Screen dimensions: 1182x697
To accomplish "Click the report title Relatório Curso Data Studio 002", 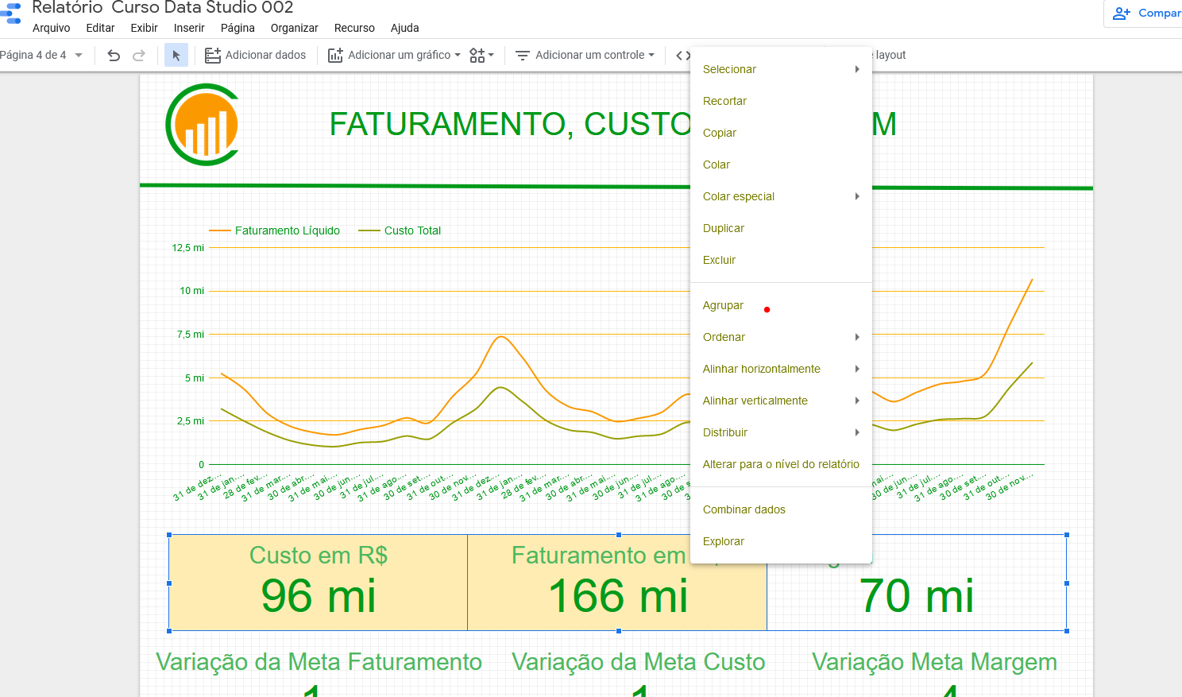I will coord(163,8).
